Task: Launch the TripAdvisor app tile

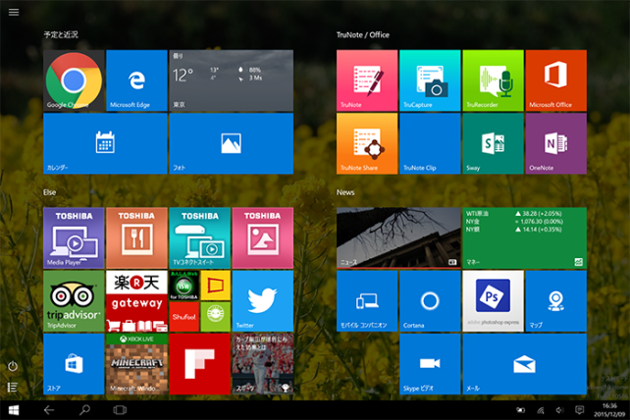Action: point(74,301)
